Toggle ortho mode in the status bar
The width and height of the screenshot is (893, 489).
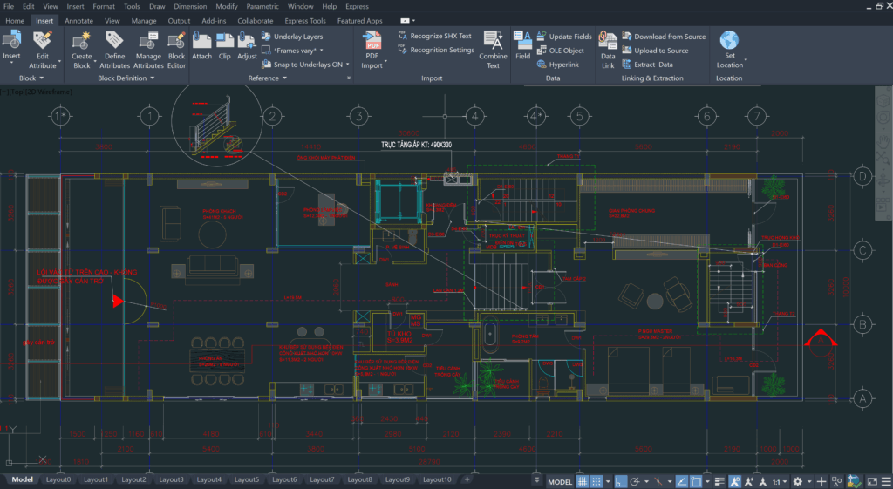[x=620, y=481]
